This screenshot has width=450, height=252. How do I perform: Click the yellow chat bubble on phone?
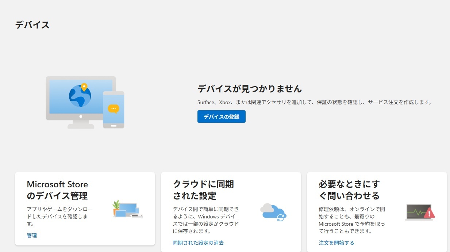pyautogui.click(x=114, y=108)
